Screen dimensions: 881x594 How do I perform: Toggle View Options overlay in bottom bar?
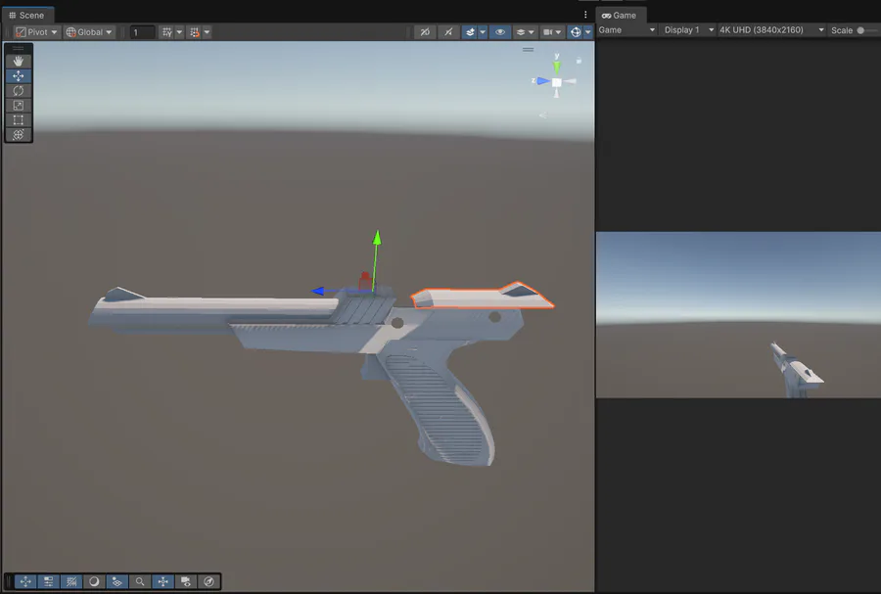point(116,581)
